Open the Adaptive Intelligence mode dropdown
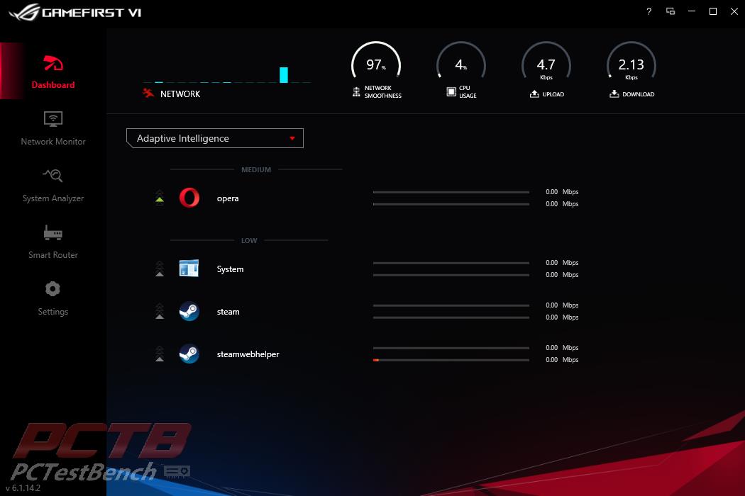Image resolution: width=745 pixels, height=496 pixels. tap(215, 138)
